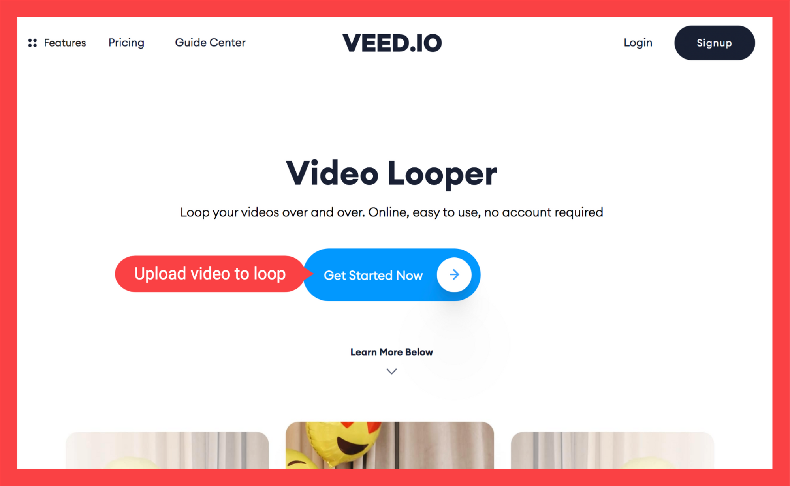Click the arrow icon inside Get Started Now button
Viewport: 790px width, 486px height.
[x=455, y=274]
